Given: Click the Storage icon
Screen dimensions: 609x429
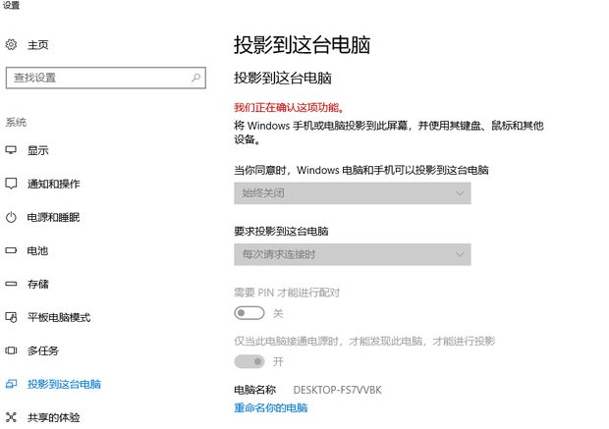Looking at the screenshot, I should 11,284.
